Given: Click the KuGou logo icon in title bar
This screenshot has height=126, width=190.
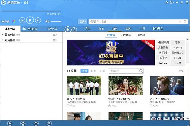Looking at the screenshot, I should coord(3,3).
